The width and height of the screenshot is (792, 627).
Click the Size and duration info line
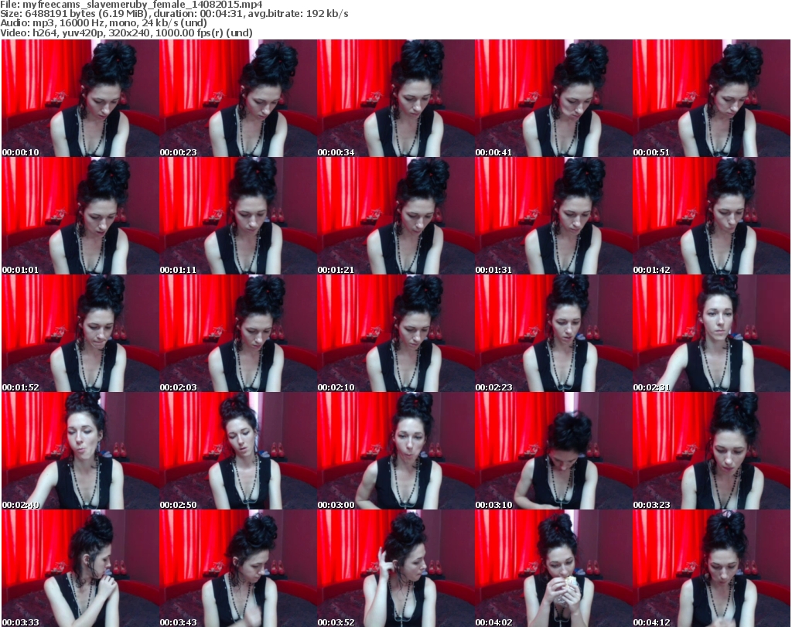[174, 14]
